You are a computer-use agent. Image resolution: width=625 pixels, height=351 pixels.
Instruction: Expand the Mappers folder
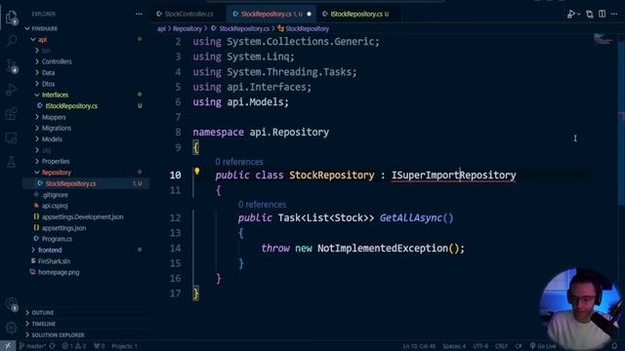(x=54, y=117)
